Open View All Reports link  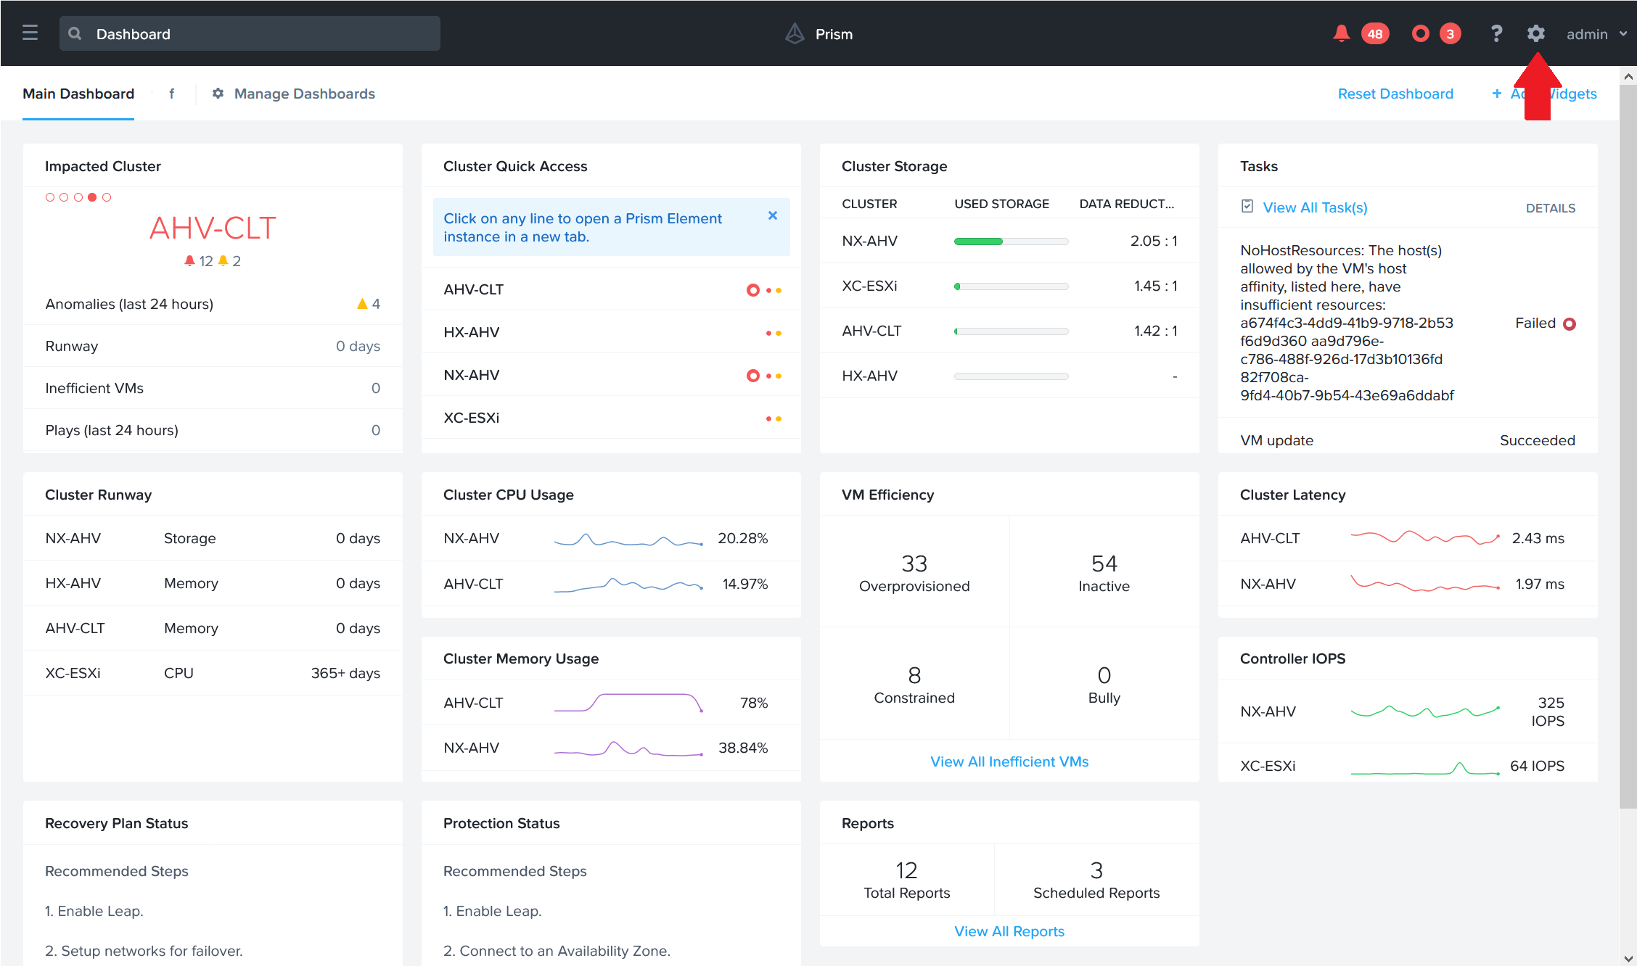pyautogui.click(x=1009, y=931)
